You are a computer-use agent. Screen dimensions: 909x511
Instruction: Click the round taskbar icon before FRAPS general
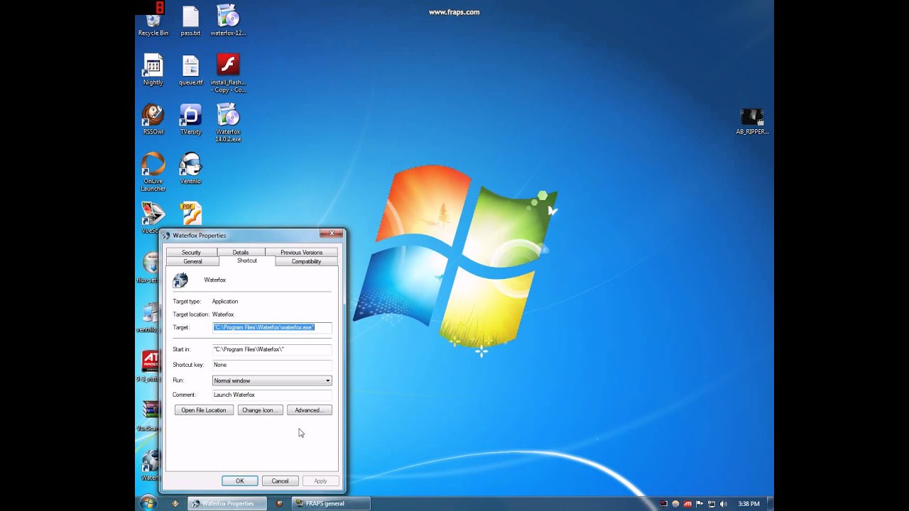tap(279, 503)
